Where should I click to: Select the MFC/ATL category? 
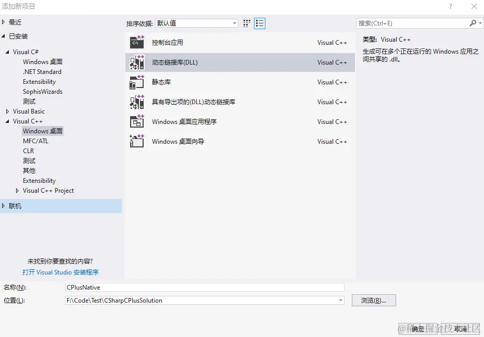point(35,141)
